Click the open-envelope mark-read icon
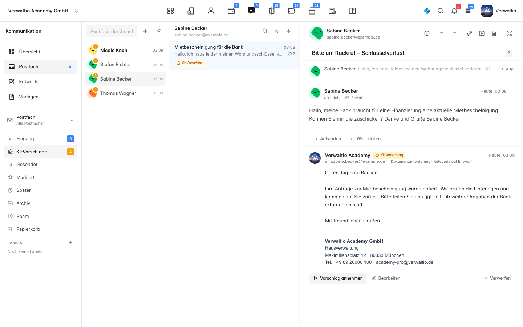The height and width of the screenshot is (327, 523). click(x=159, y=31)
